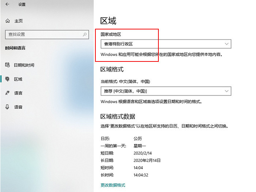Click the 国家或地区 label
The width and height of the screenshot is (256, 192).
point(111,35)
